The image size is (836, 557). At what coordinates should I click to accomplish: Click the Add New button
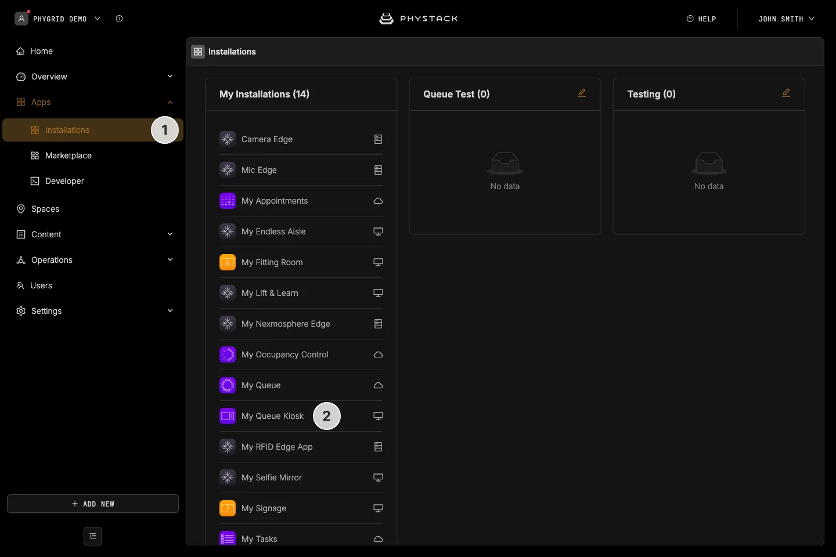(93, 504)
